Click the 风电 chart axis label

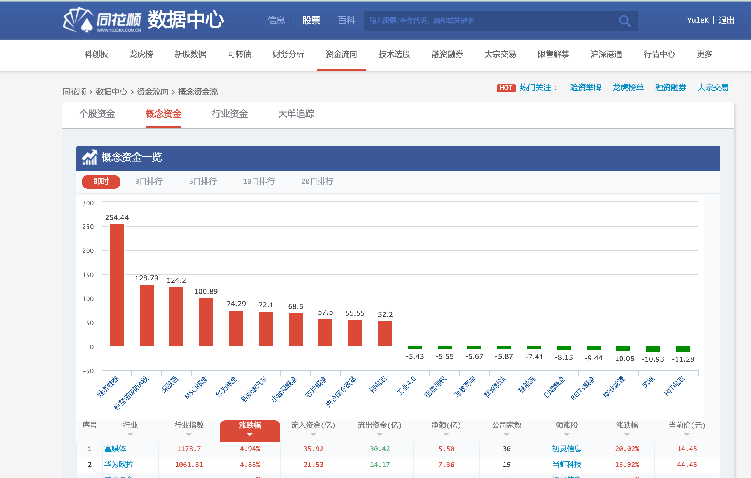[649, 382]
